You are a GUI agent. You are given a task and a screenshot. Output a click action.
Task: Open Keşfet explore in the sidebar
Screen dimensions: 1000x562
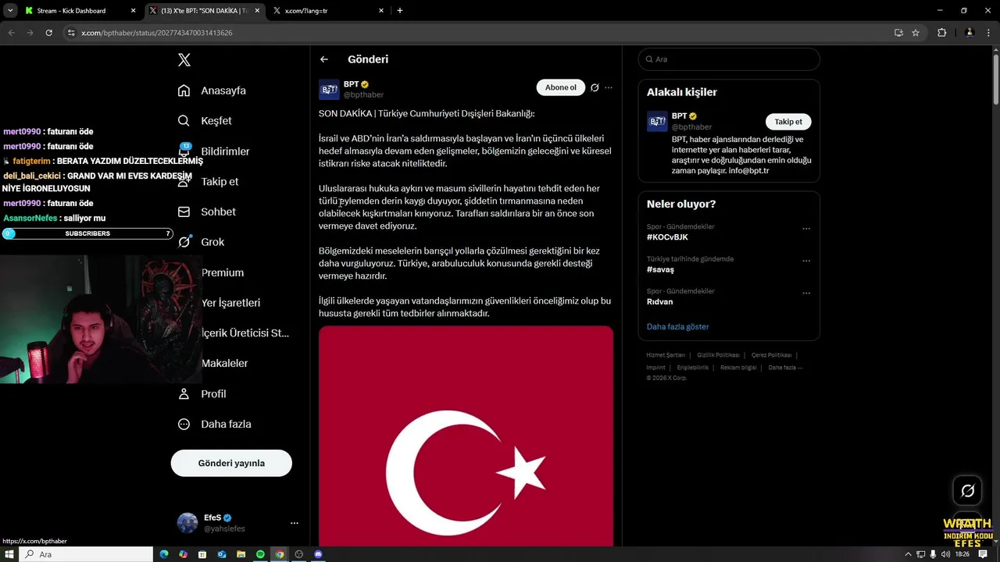205,121
